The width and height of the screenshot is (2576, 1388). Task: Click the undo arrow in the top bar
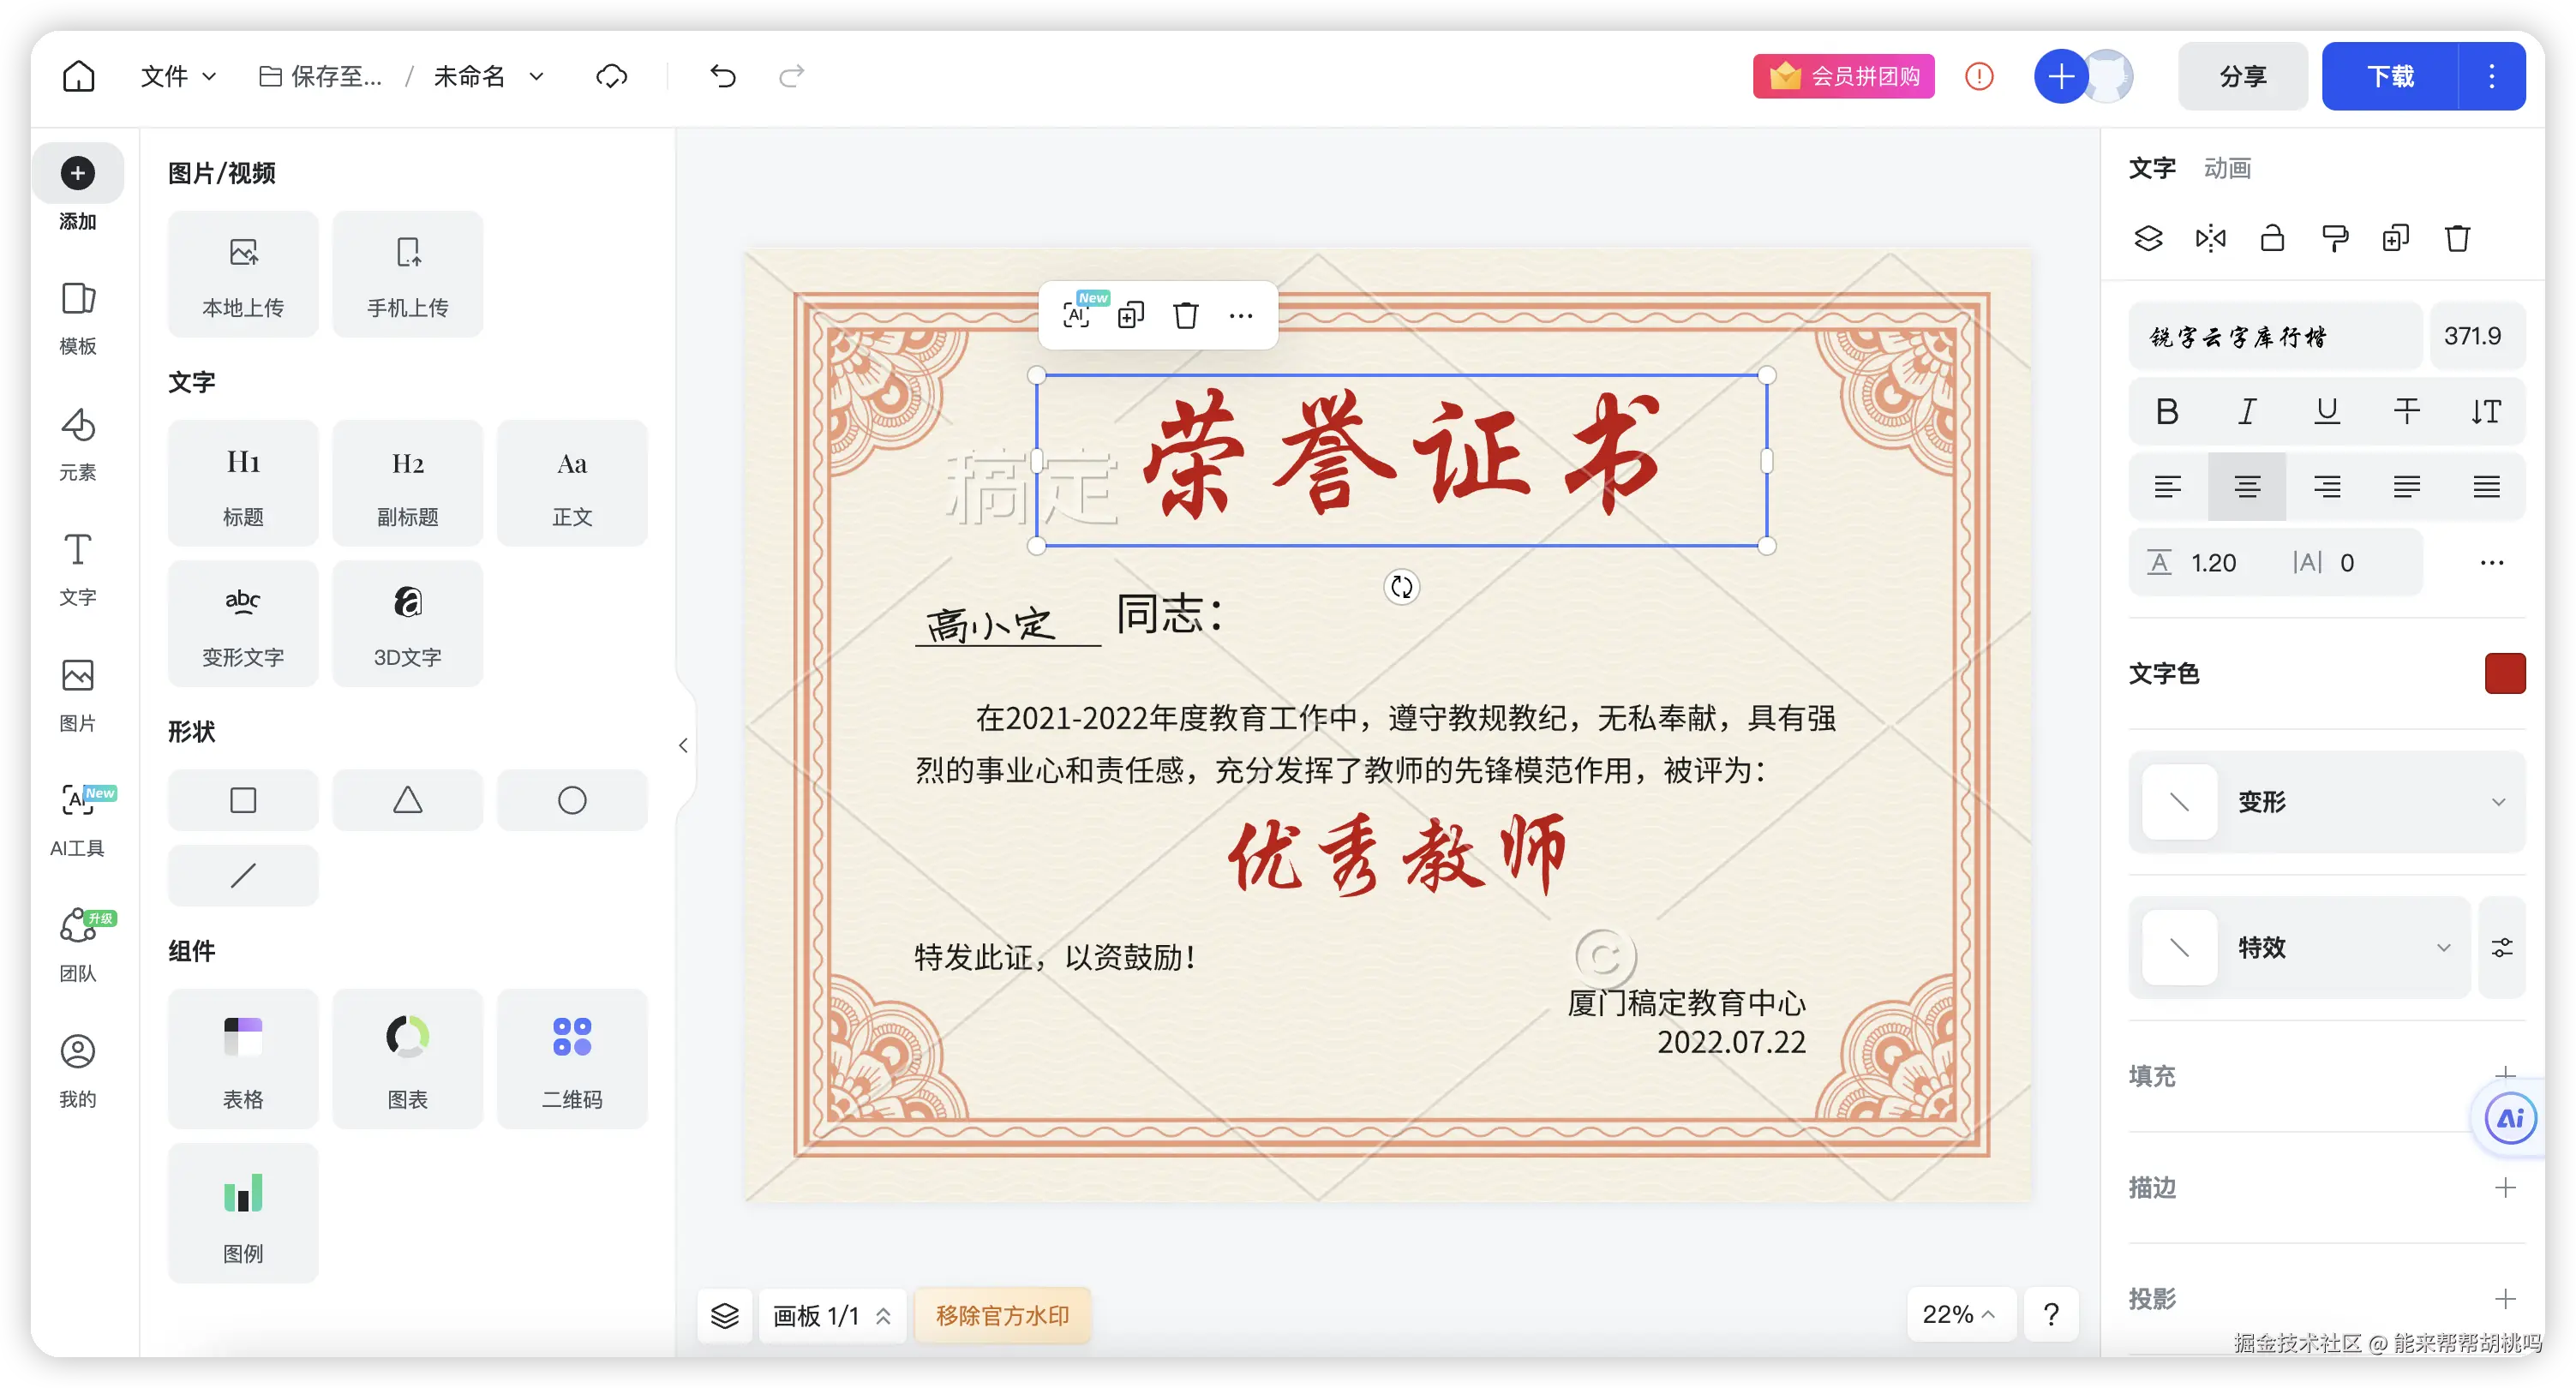pyautogui.click(x=722, y=76)
